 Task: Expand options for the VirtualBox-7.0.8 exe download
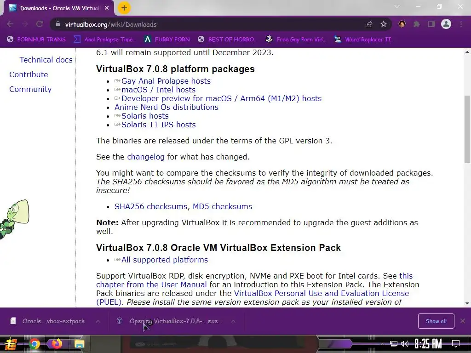(233, 321)
